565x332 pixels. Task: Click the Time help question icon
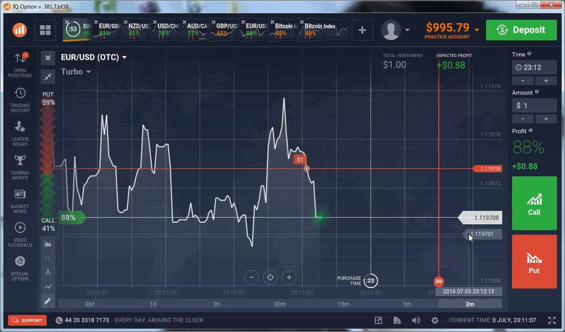[529, 54]
